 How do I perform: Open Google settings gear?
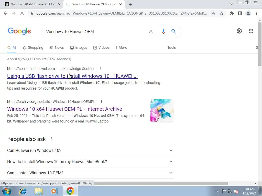(239, 31)
